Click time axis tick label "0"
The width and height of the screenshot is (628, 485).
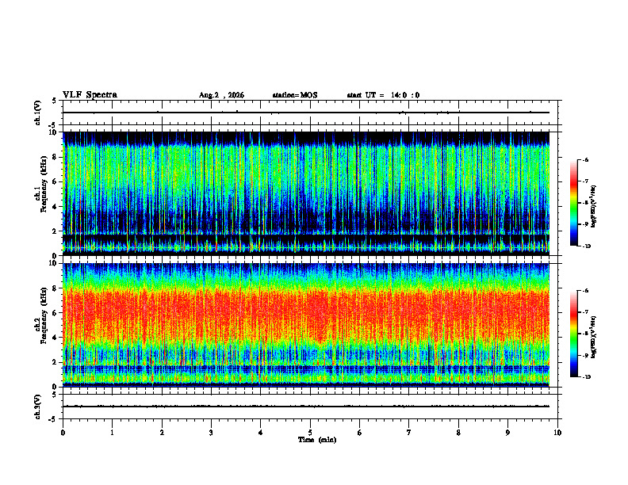pyautogui.click(x=63, y=433)
